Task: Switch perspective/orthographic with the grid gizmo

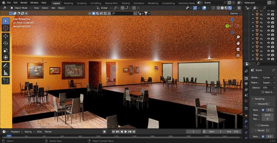Action: [x=238, y=55]
